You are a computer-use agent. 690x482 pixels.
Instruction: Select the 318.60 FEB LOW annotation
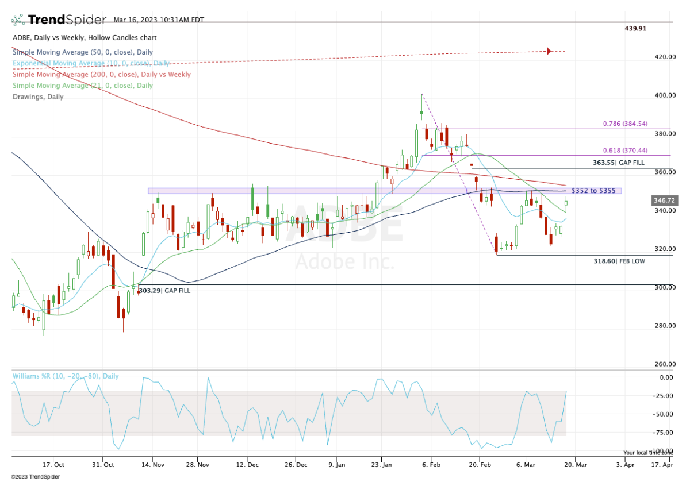point(618,261)
